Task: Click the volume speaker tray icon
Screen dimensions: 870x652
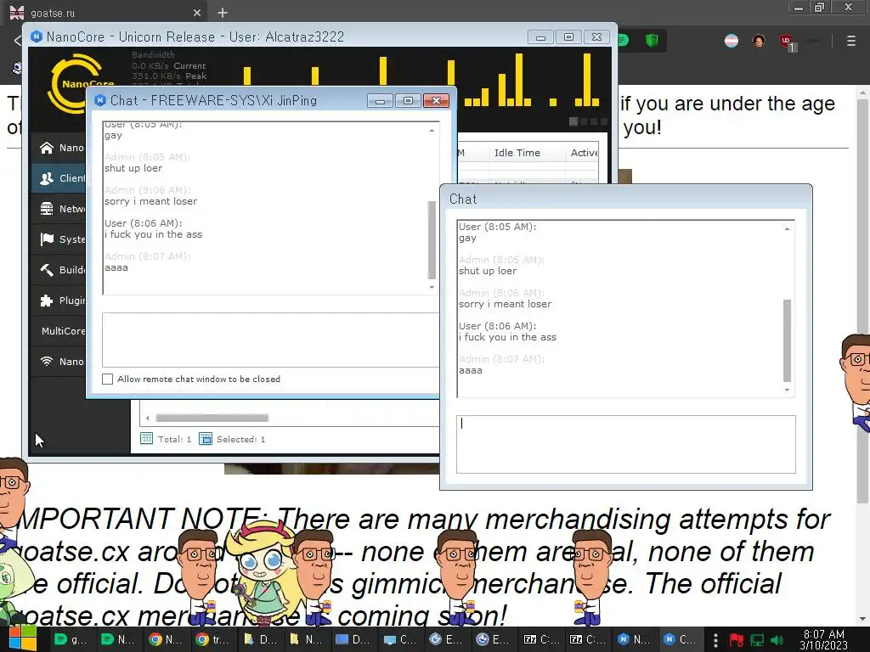Action: point(777,640)
